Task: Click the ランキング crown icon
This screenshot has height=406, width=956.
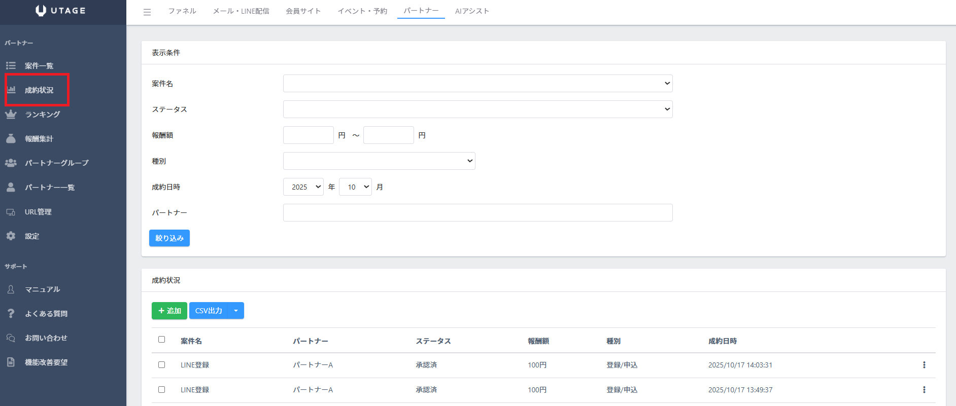Action: coord(11,115)
